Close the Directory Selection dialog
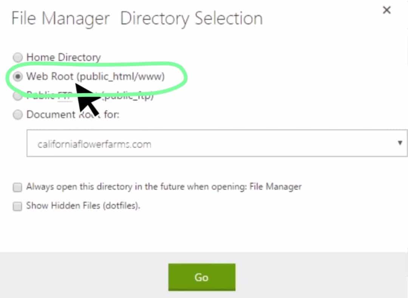Viewport: 408px width, 298px height. [x=386, y=11]
